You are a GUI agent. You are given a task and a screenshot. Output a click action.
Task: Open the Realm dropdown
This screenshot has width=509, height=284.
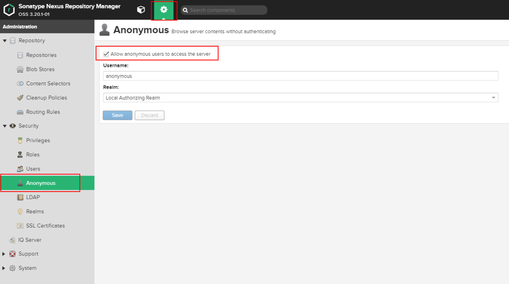click(x=300, y=98)
